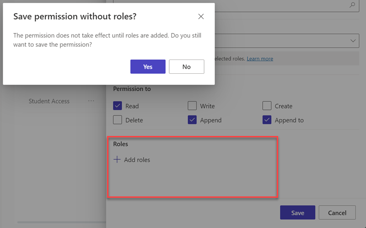
Task: Click No in the confirmation dialog
Action: [186, 66]
